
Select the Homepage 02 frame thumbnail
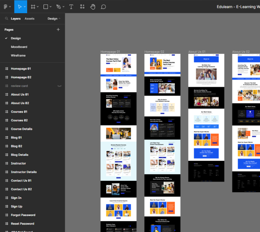click(x=162, y=143)
